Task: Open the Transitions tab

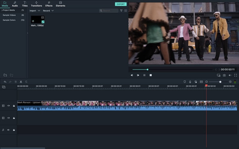Action: (36, 4)
